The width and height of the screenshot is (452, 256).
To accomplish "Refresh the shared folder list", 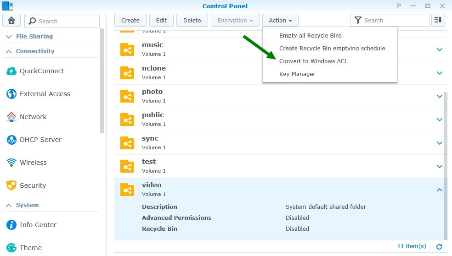I will (439, 246).
